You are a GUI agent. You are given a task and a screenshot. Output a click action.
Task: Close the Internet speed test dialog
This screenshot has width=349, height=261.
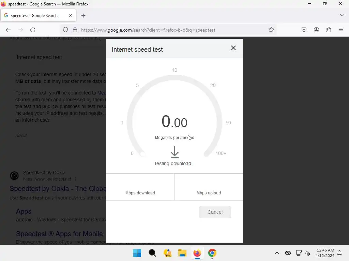tap(233, 48)
